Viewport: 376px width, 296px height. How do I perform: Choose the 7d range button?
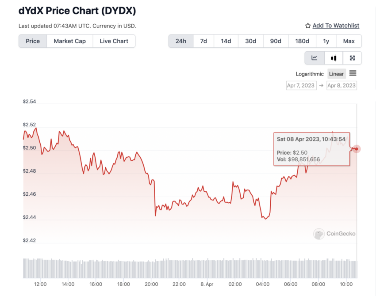click(203, 41)
